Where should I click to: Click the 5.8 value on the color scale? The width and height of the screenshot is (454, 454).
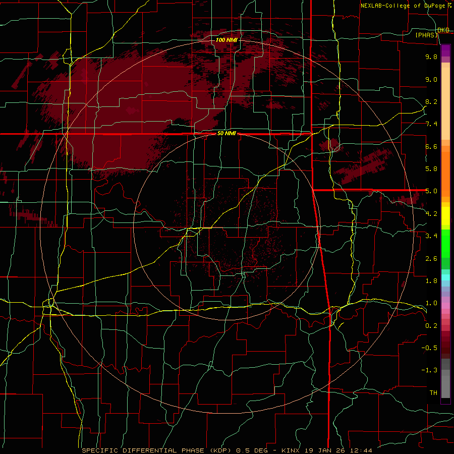(431, 169)
